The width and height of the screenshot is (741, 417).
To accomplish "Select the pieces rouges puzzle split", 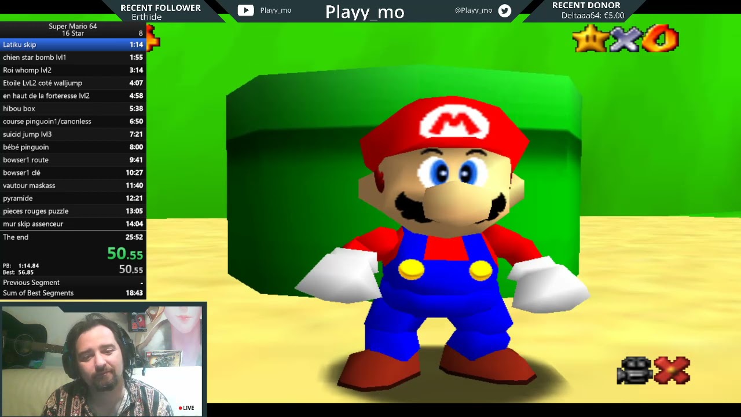I will pyautogui.click(x=73, y=211).
